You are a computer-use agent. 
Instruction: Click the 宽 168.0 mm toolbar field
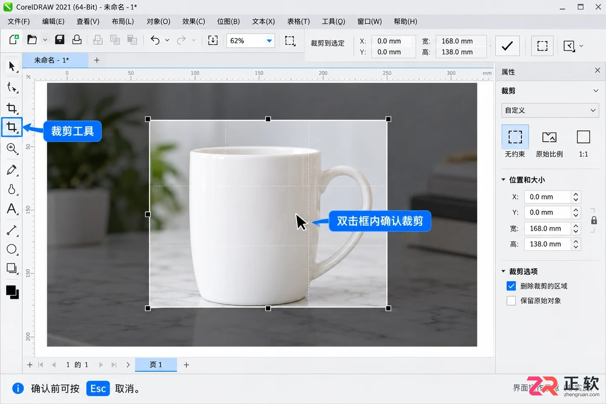pos(461,41)
